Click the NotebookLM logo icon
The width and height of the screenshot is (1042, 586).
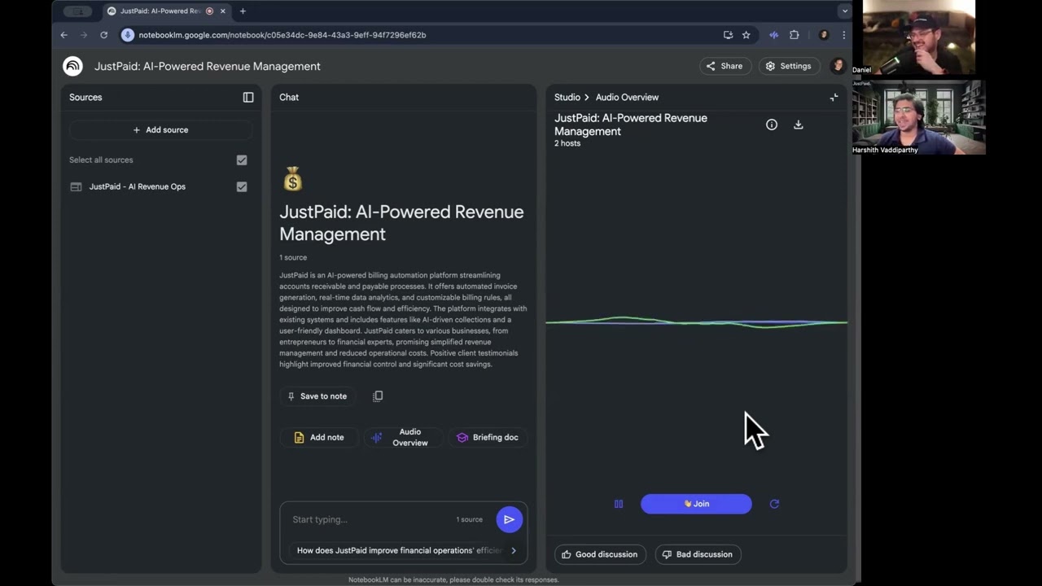72,66
